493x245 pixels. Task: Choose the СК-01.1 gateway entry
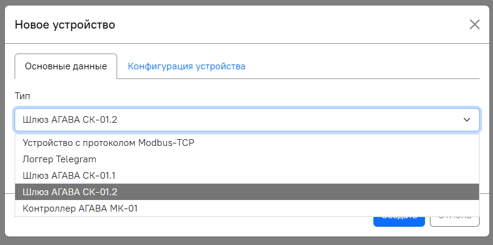(69, 176)
